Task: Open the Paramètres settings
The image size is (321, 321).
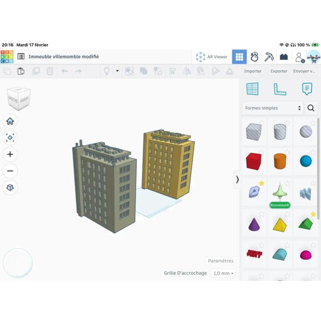Action: [x=221, y=261]
